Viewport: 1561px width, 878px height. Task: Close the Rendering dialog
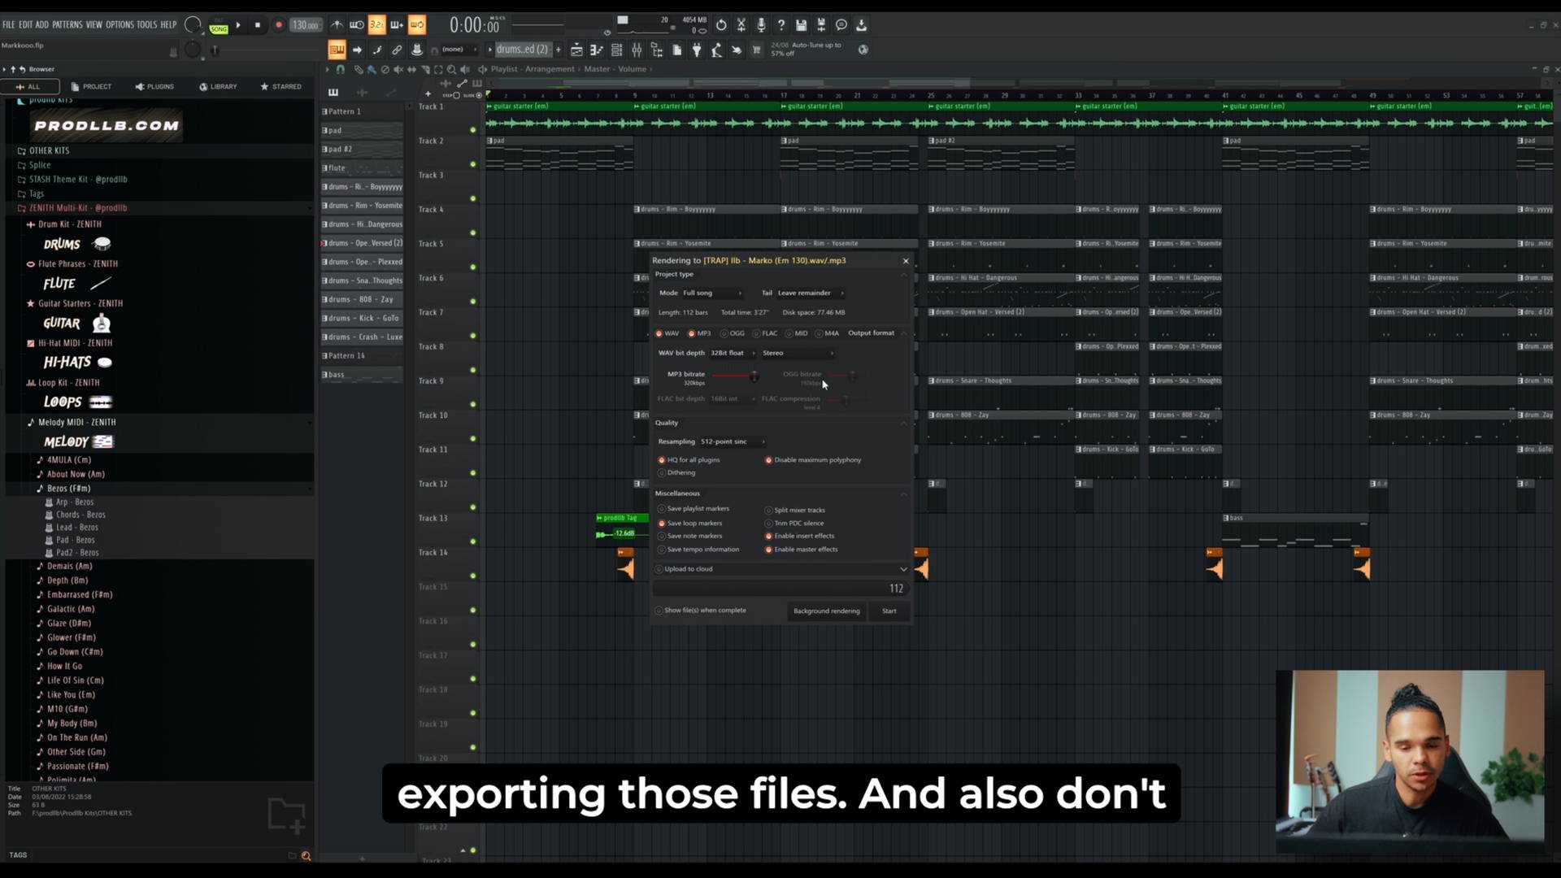[x=906, y=261]
